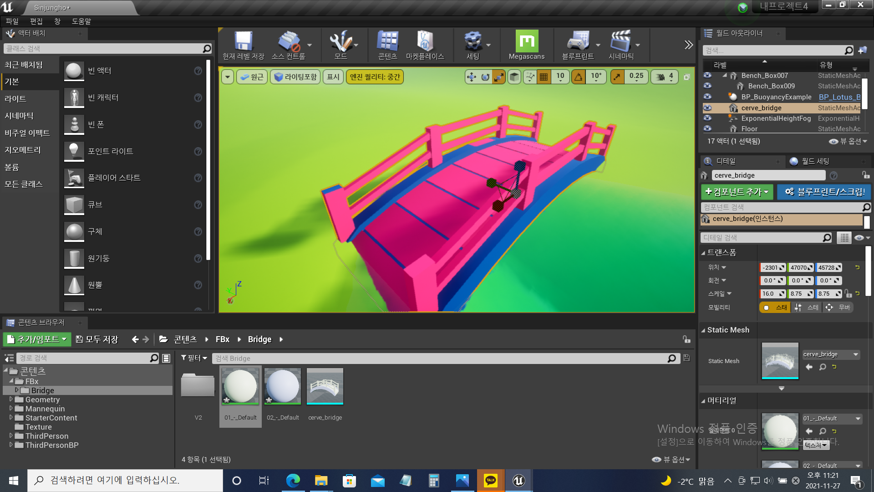Viewport: 874px width, 492px height.
Task: Toggle visibility of BP_BuoyancyExample actor
Action: point(707,97)
